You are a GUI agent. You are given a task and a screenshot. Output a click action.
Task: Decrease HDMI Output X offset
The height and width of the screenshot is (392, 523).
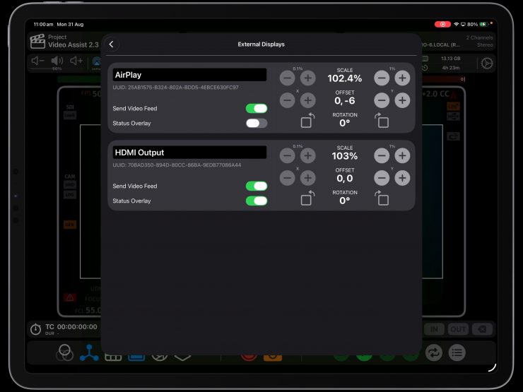pyautogui.click(x=287, y=178)
